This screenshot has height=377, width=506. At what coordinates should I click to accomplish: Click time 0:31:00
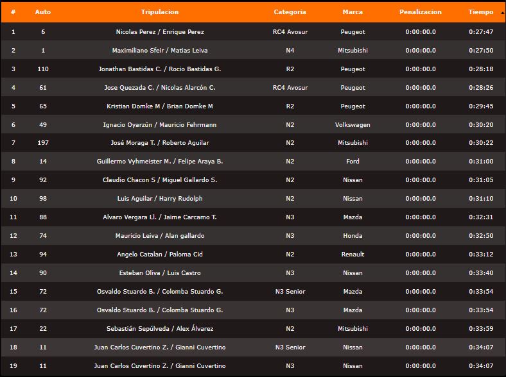(481, 162)
